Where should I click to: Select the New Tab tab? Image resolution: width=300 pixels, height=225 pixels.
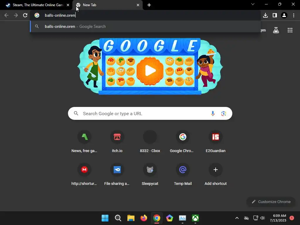point(107,5)
